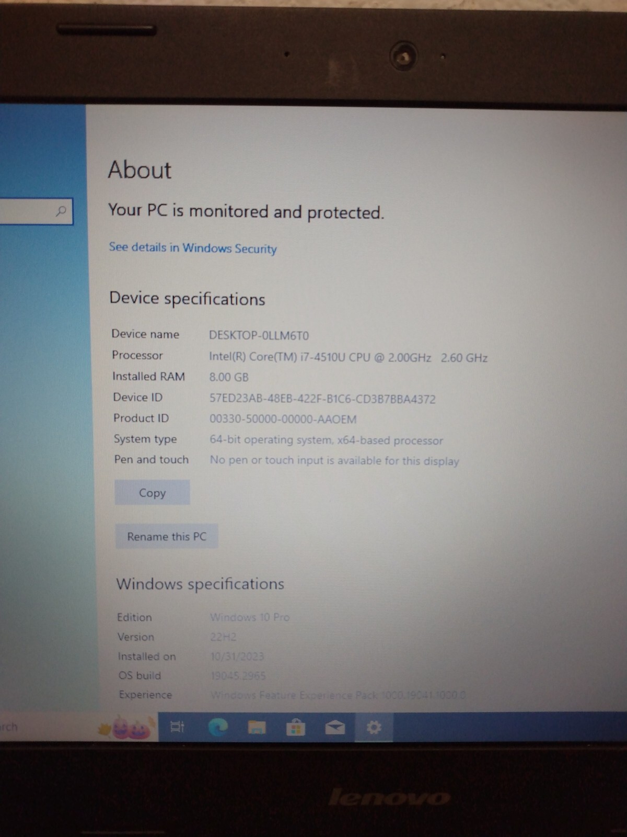The height and width of the screenshot is (837, 627).
Task: Click the Experience label
Action: pyautogui.click(x=145, y=695)
